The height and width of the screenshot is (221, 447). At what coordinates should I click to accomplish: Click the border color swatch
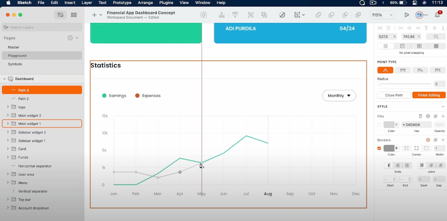[389, 148]
